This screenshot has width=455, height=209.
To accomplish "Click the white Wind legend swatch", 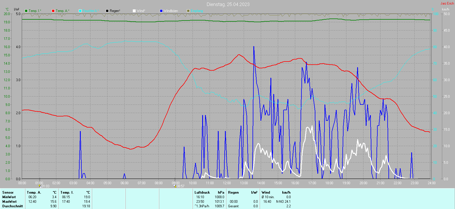I will (134, 11).
